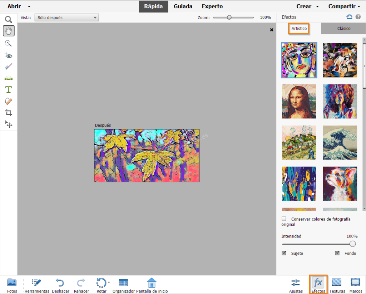366x294 pixels.
Task: Open the Abrir dropdown menu
Action: [x=29, y=6]
